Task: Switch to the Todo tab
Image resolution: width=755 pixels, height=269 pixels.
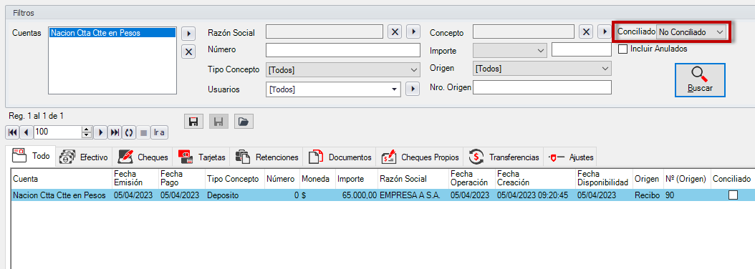Action: tap(32, 156)
